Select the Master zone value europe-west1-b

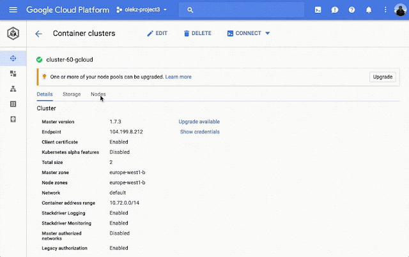tap(127, 172)
